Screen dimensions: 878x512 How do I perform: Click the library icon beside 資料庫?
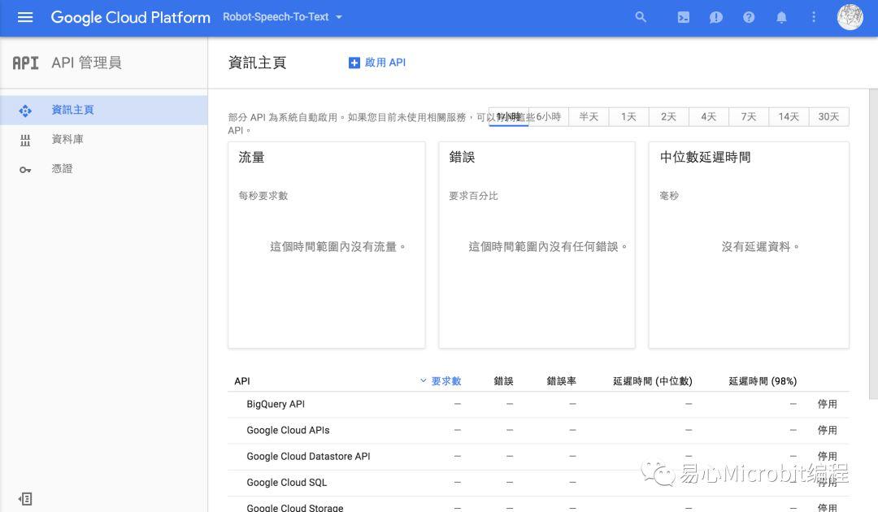[x=25, y=141]
